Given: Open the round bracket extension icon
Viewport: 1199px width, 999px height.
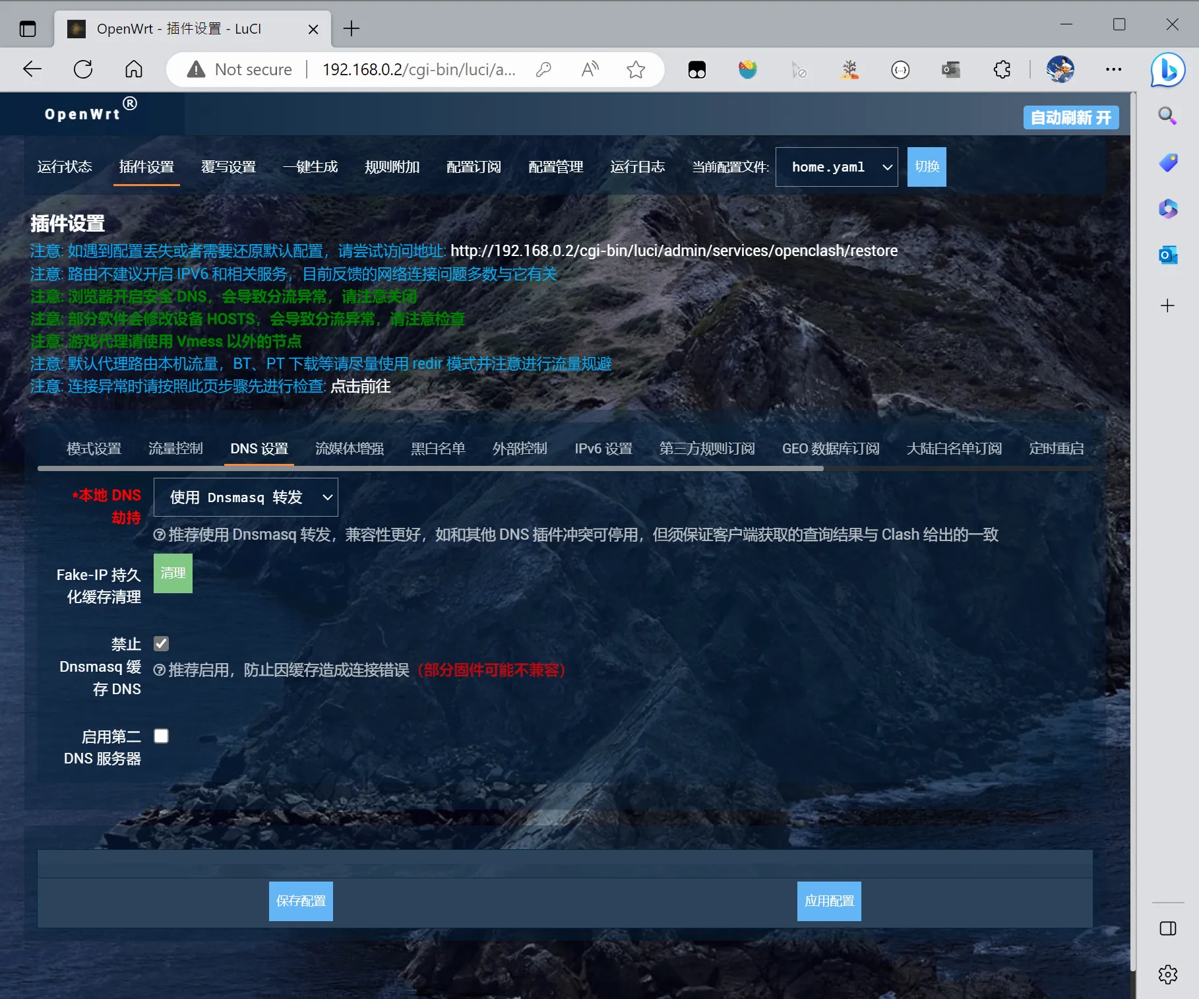Looking at the screenshot, I should click(x=900, y=69).
